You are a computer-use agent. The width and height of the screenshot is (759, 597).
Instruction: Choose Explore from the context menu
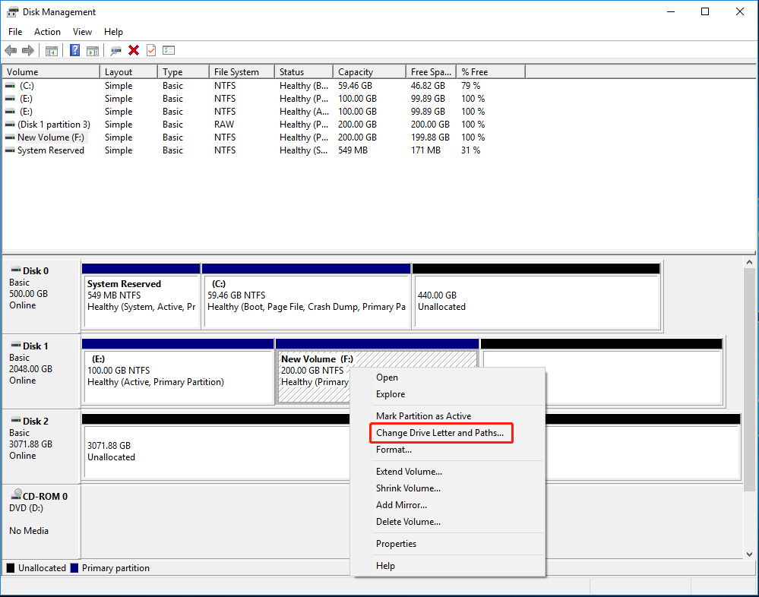tap(447, 394)
